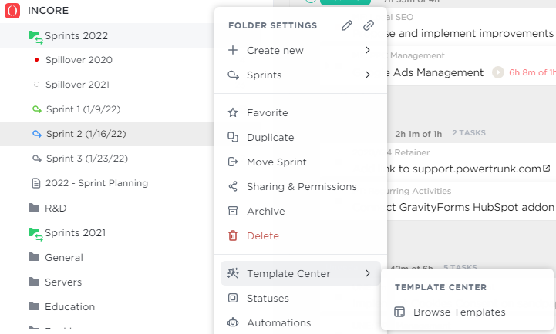Click the 2022 - Sprint Planning doc icon

36,183
